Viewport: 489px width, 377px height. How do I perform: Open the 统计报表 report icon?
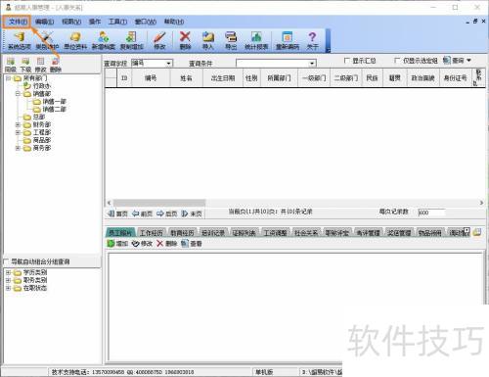(x=256, y=40)
